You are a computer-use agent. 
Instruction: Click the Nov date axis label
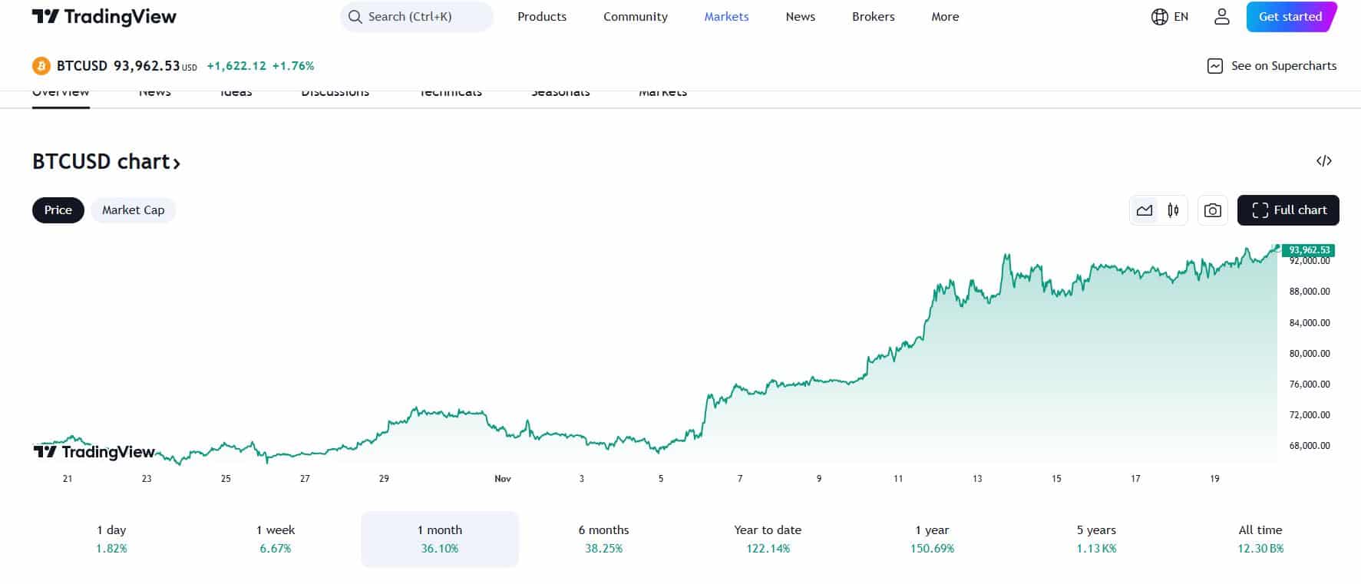click(x=503, y=479)
